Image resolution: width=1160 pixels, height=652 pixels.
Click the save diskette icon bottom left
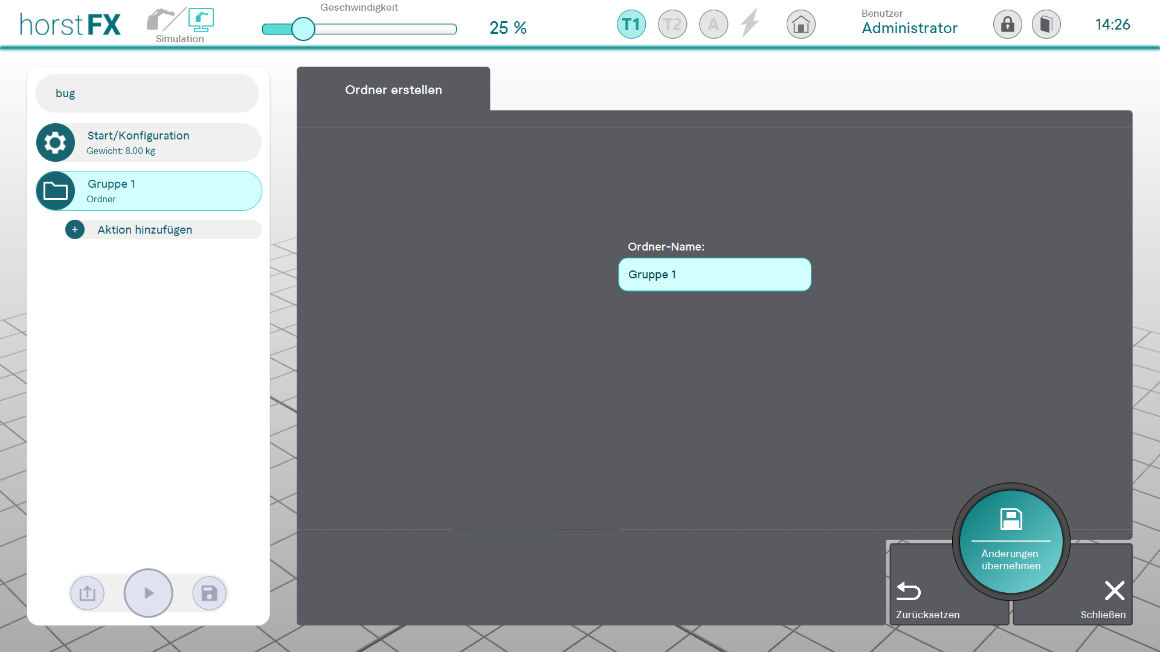209,593
